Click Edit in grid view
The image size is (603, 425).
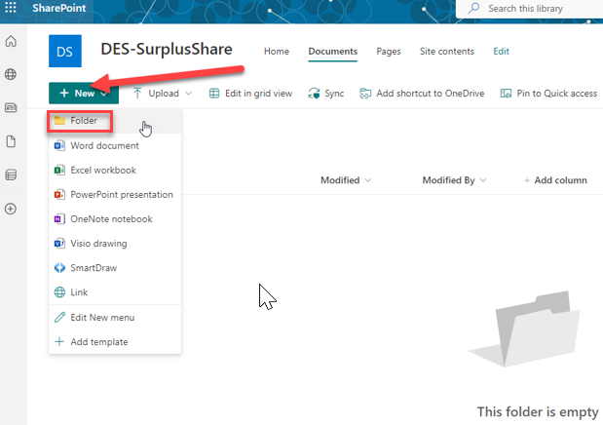[x=250, y=94]
